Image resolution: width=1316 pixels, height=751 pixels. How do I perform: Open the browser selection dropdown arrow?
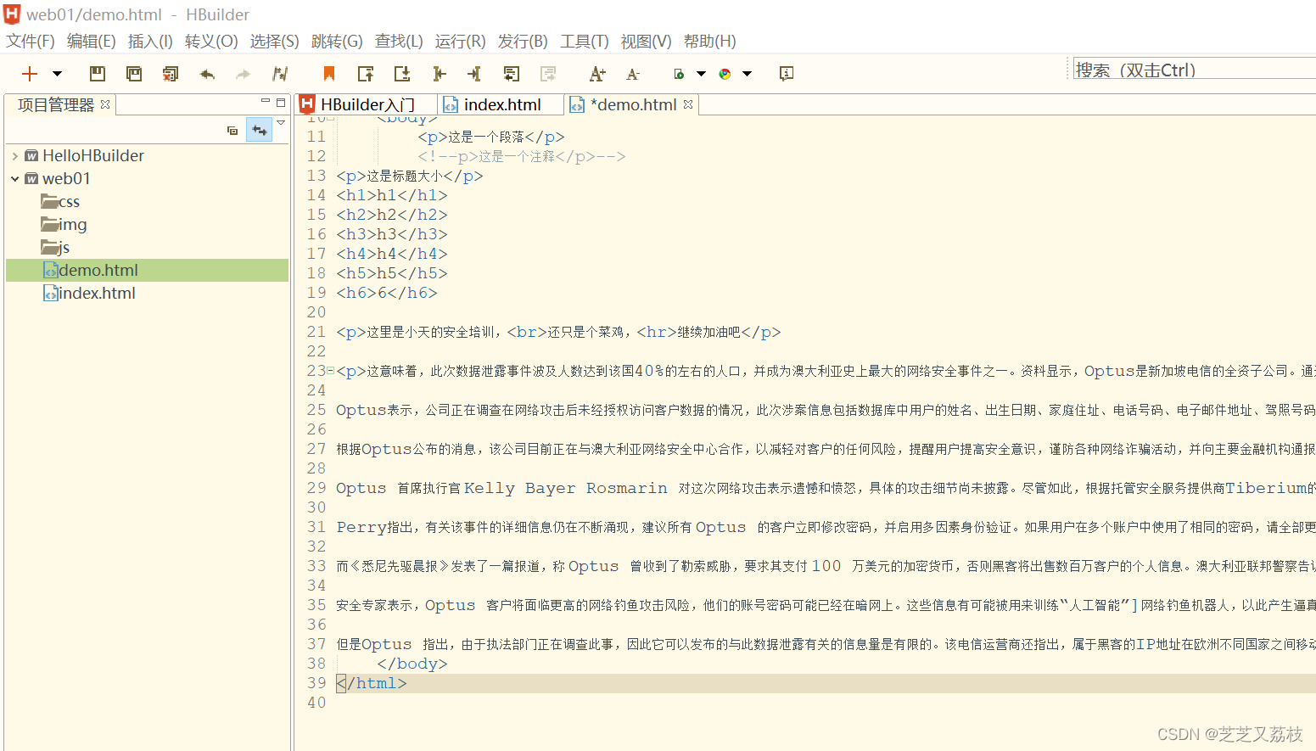pos(747,74)
